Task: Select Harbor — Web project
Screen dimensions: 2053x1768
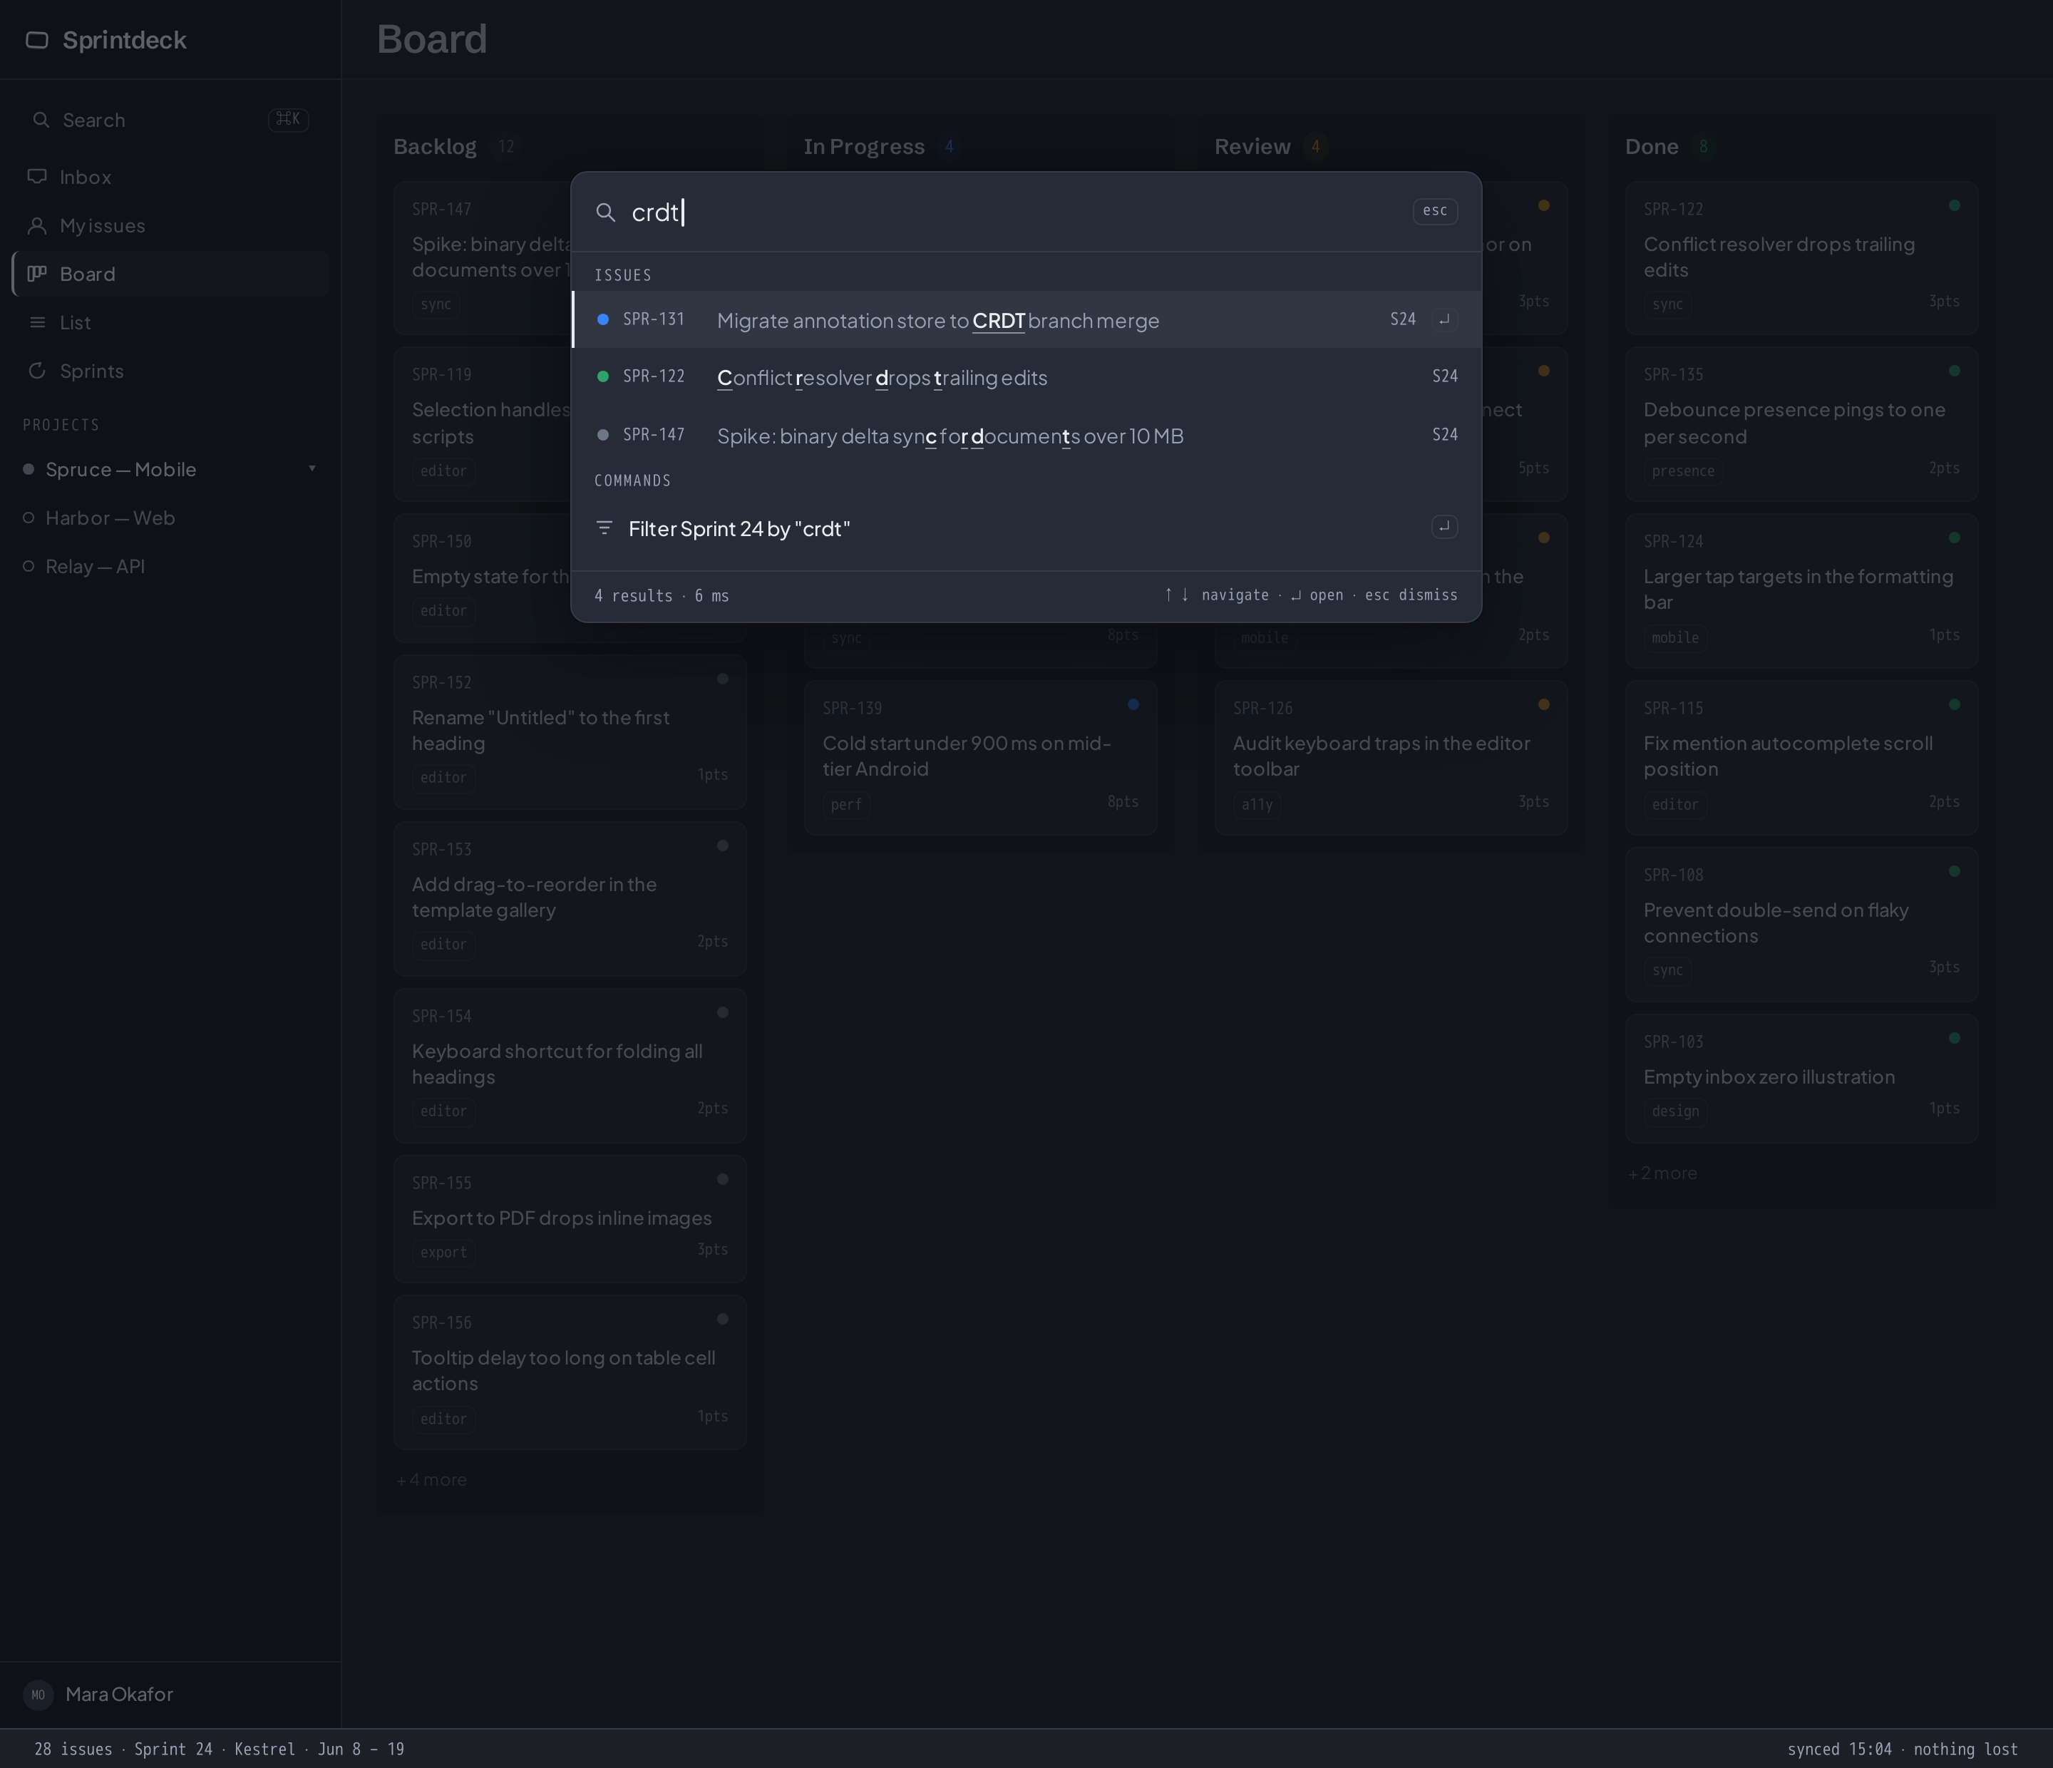Action: point(170,518)
